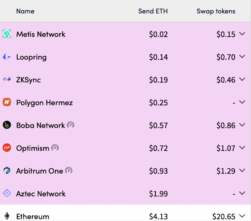Click the Ethereum diamond logo icon
The height and width of the screenshot is (221, 251).
click(x=7, y=216)
